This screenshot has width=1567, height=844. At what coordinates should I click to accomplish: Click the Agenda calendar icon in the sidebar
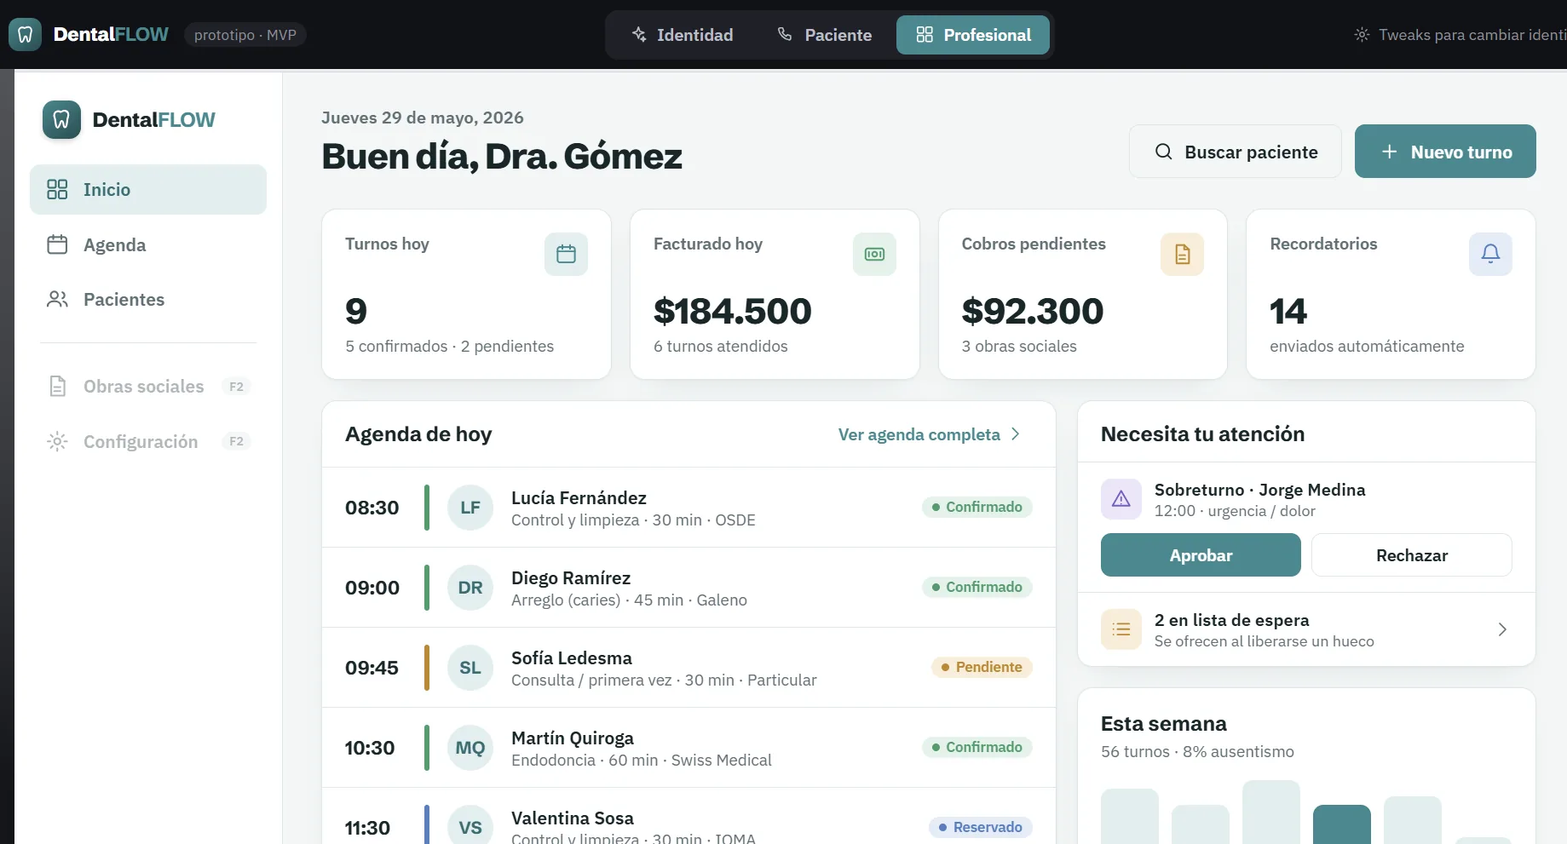[57, 244]
